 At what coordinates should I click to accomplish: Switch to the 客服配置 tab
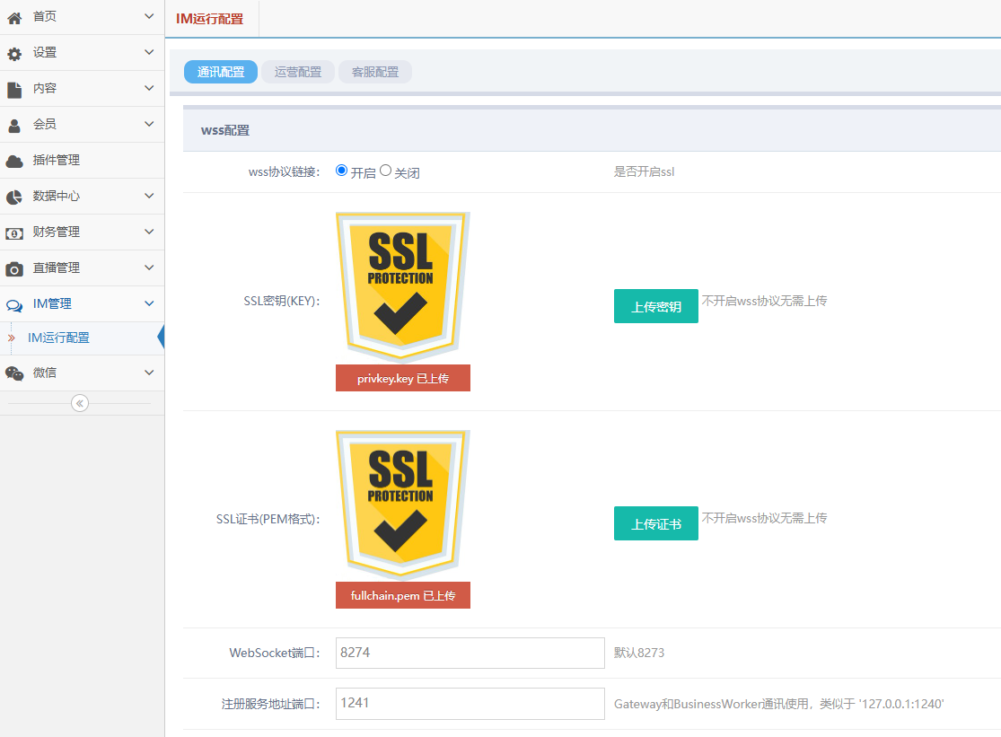(375, 72)
